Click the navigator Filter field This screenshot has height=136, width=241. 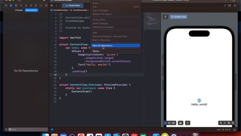coord(28,129)
